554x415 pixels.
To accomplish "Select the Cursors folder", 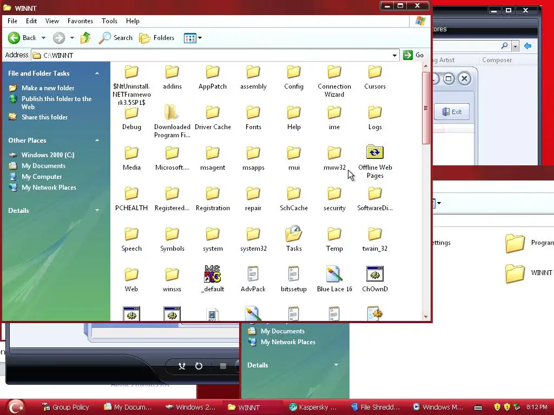I will [x=375, y=77].
